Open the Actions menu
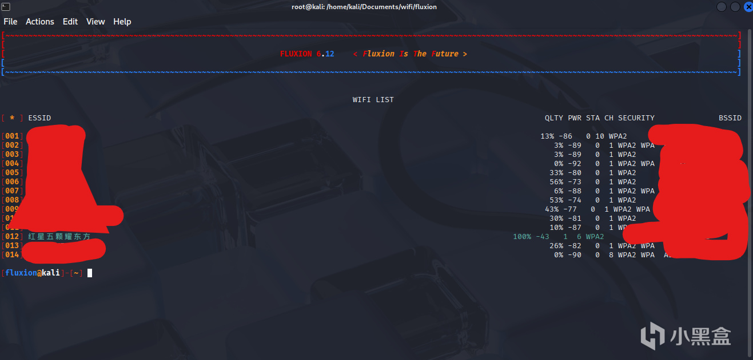 40,22
